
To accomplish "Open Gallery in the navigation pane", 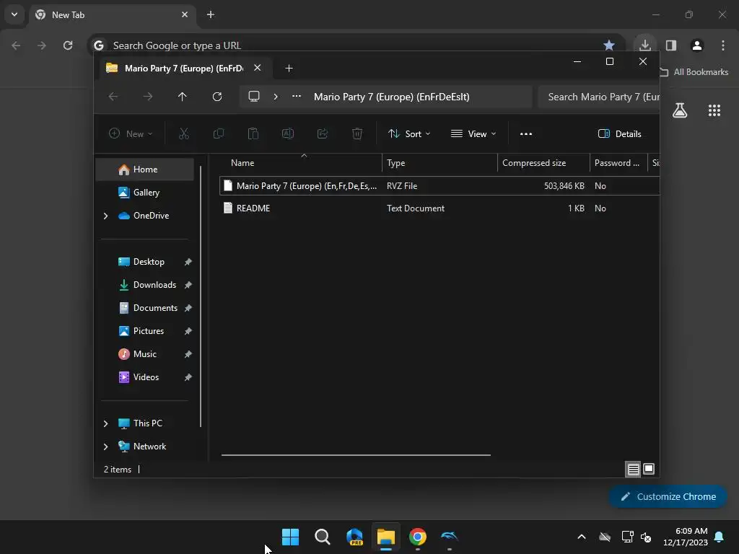I will point(144,193).
